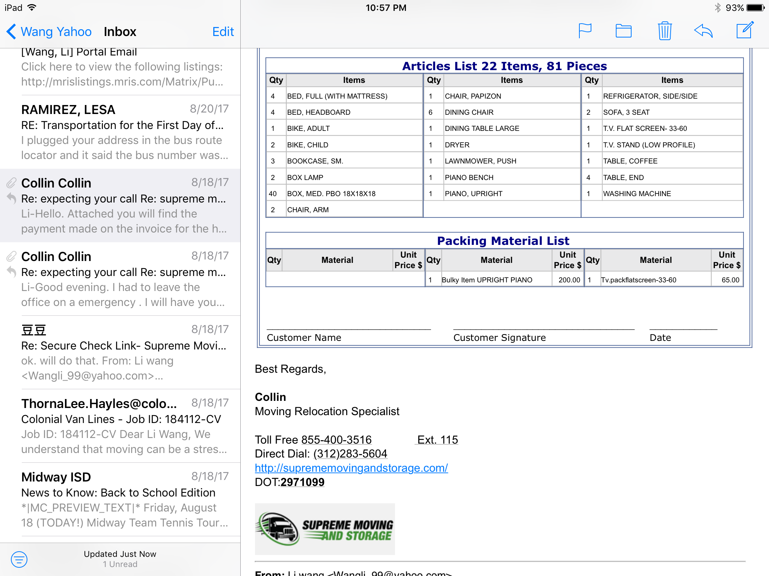This screenshot has height=576, width=769.
Task: Tap the attachment paperclip on the office emergency email
Action: tap(12, 256)
